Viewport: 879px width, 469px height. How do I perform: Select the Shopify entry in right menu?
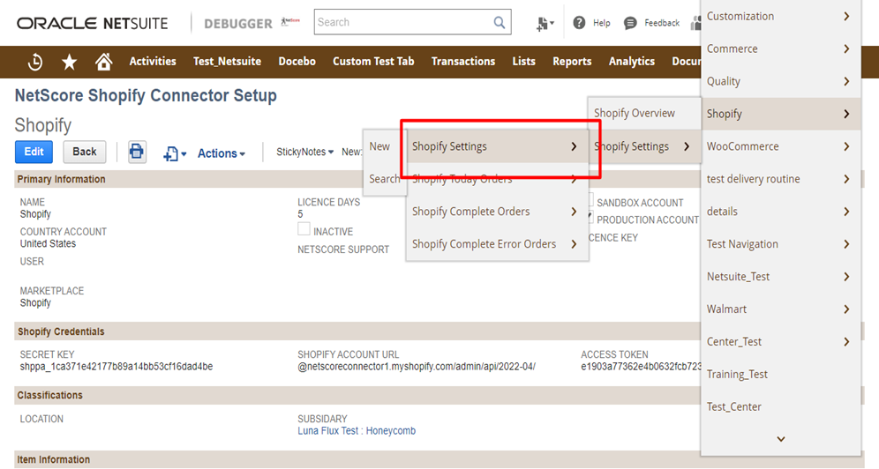(x=780, y=114)
